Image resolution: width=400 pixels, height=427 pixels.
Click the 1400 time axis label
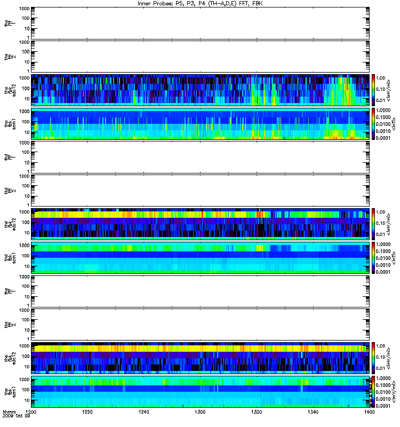coord(369,412)
